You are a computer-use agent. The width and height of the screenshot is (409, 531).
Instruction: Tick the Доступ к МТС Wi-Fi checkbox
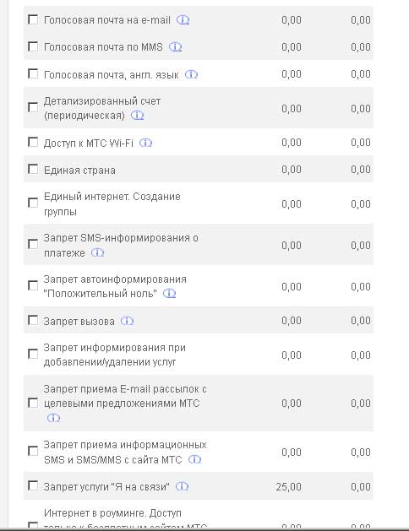[x=33, y=142]
